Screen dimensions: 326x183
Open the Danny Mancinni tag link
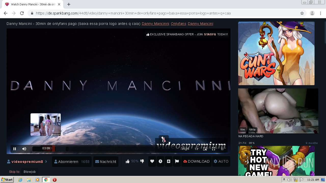tap(155, 24)
